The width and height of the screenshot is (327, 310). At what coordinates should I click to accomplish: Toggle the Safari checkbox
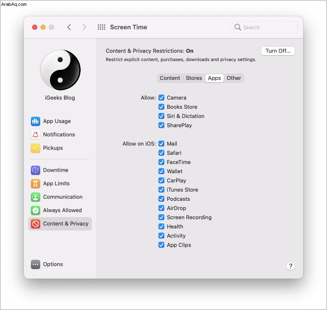(161, 153)
